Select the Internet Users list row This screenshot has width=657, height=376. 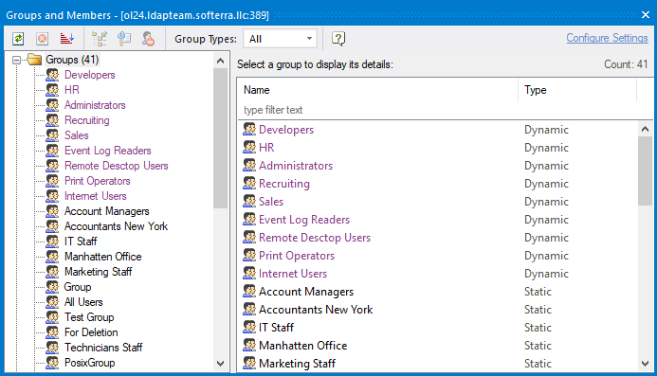coord(439,274)
